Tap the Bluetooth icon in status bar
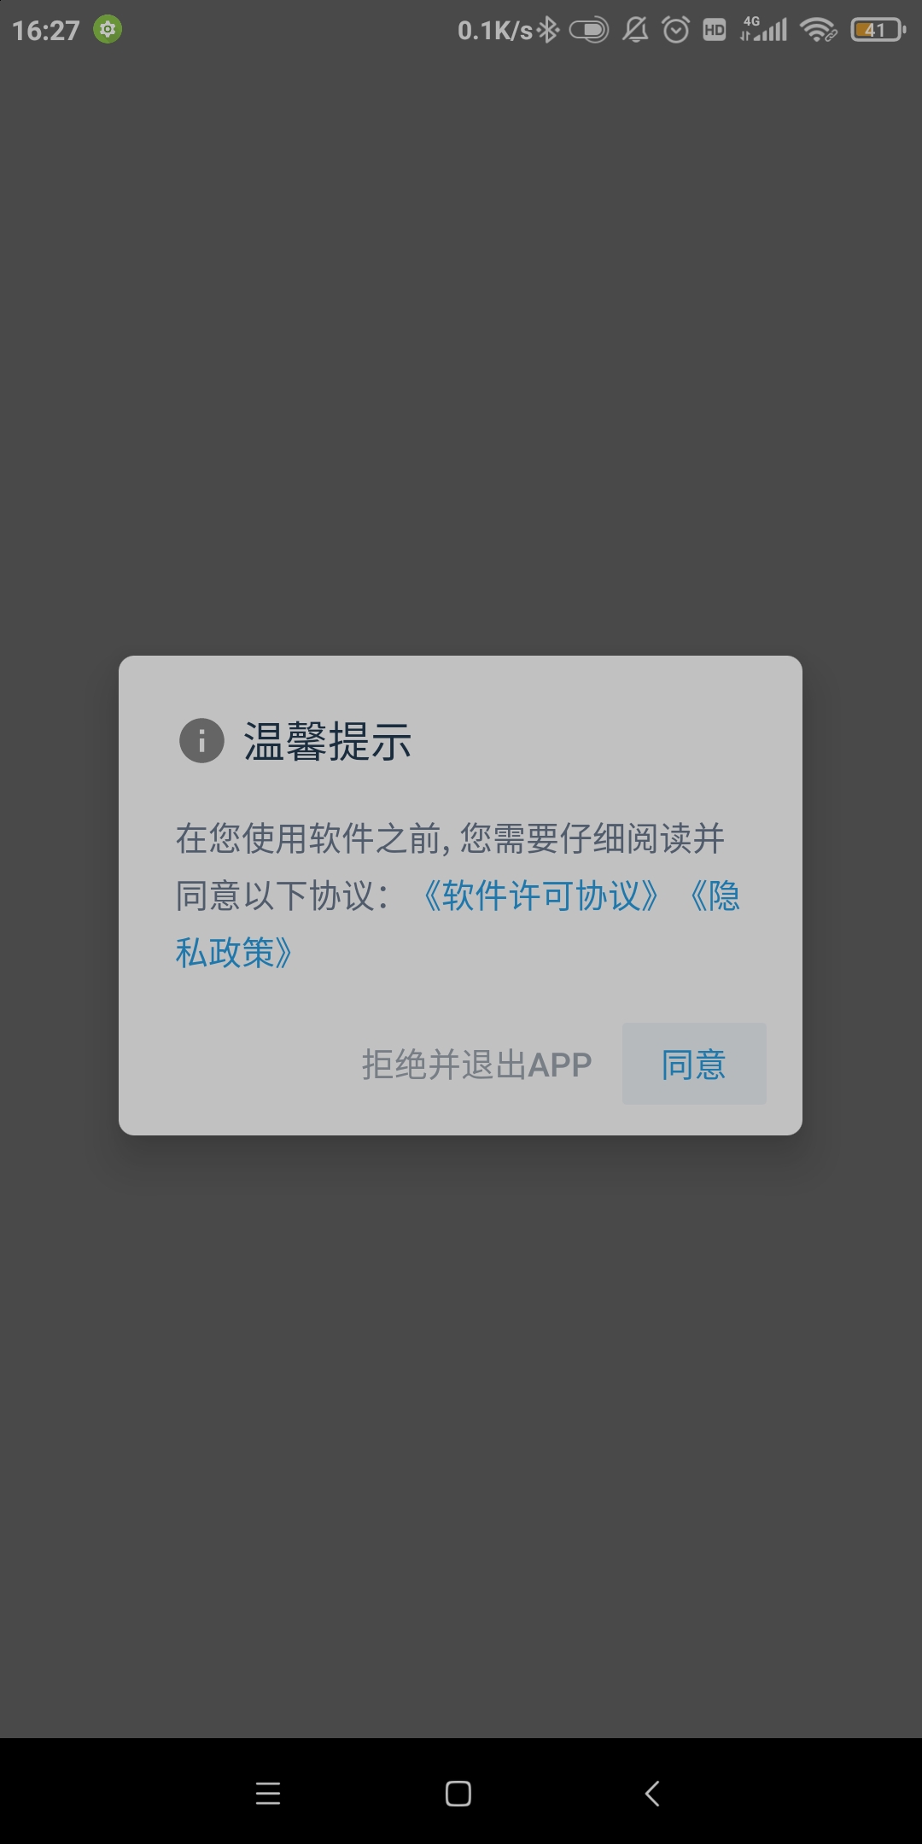Screen dimensions: 922x1844 pos(548,30)
